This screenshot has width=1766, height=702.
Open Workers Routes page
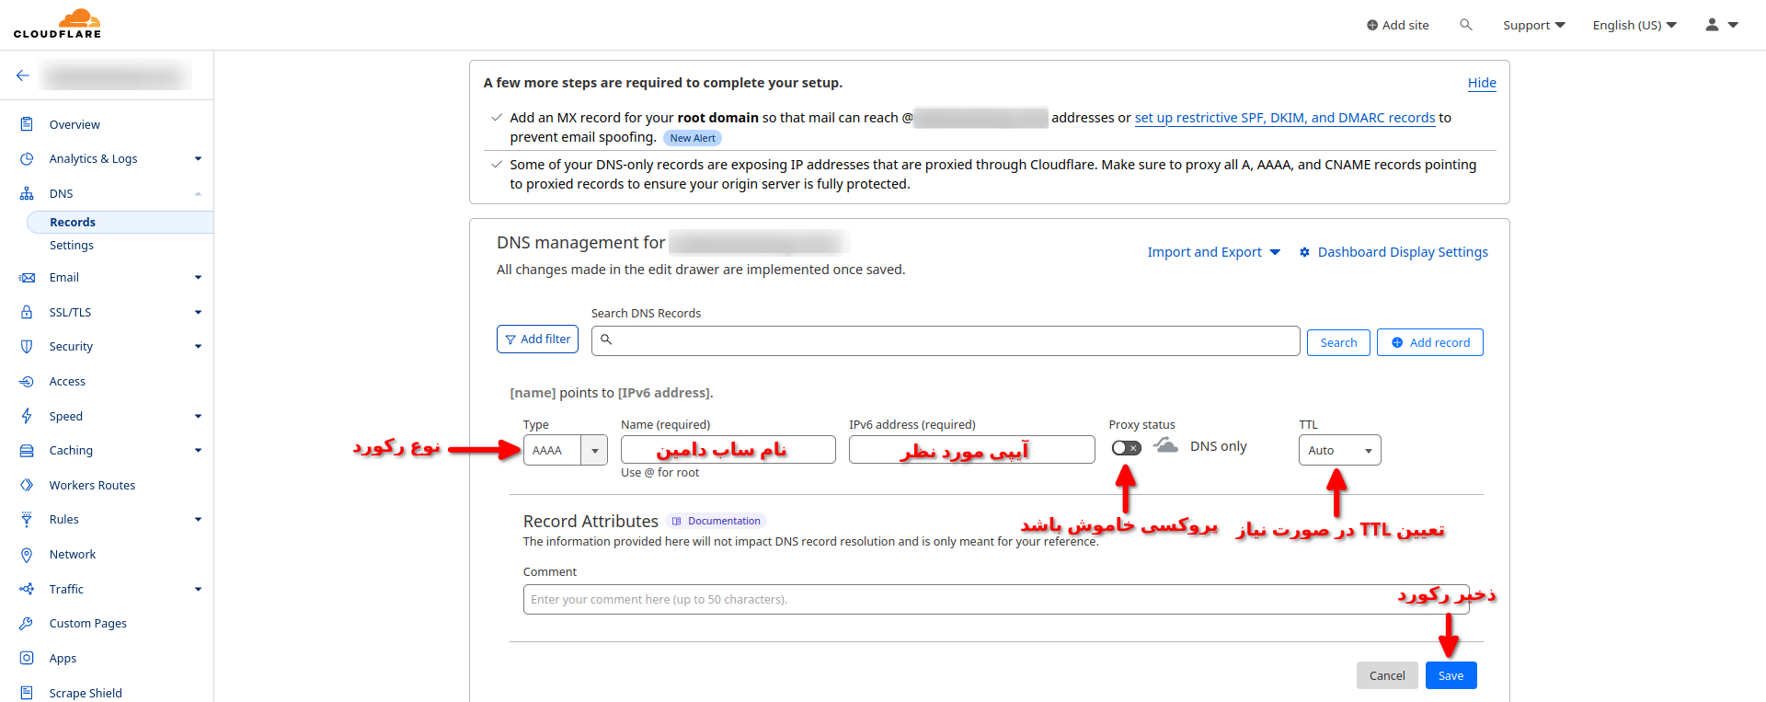tap(92, 486)
